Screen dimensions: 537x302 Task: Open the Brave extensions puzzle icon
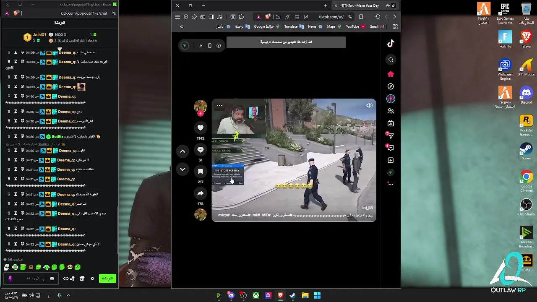241,17
